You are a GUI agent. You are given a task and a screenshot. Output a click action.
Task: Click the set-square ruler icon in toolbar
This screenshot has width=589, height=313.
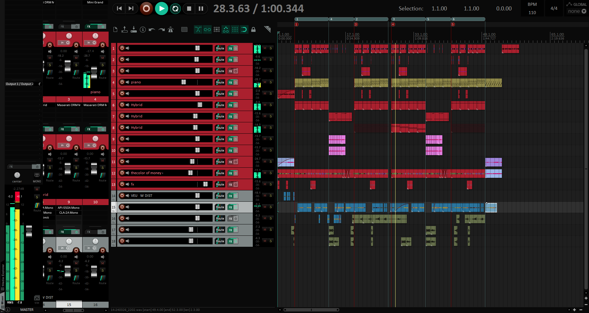pos(268,29)
